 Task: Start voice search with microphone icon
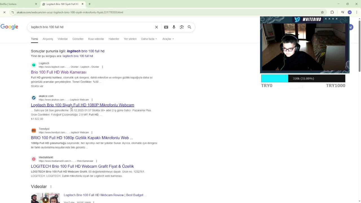click(174, 27)
